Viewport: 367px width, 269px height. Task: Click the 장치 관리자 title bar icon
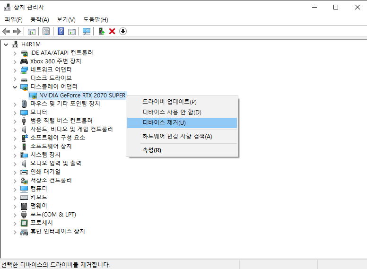point(7,7)
